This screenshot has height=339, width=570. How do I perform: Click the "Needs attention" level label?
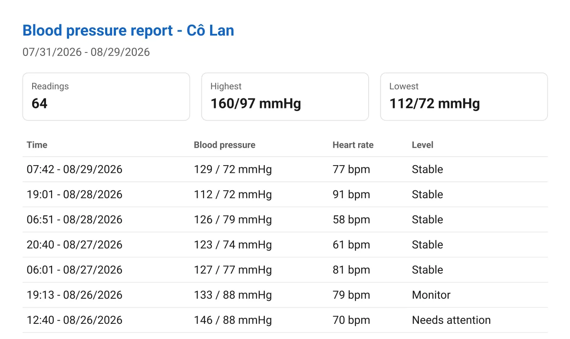click(x=451, y=320)
